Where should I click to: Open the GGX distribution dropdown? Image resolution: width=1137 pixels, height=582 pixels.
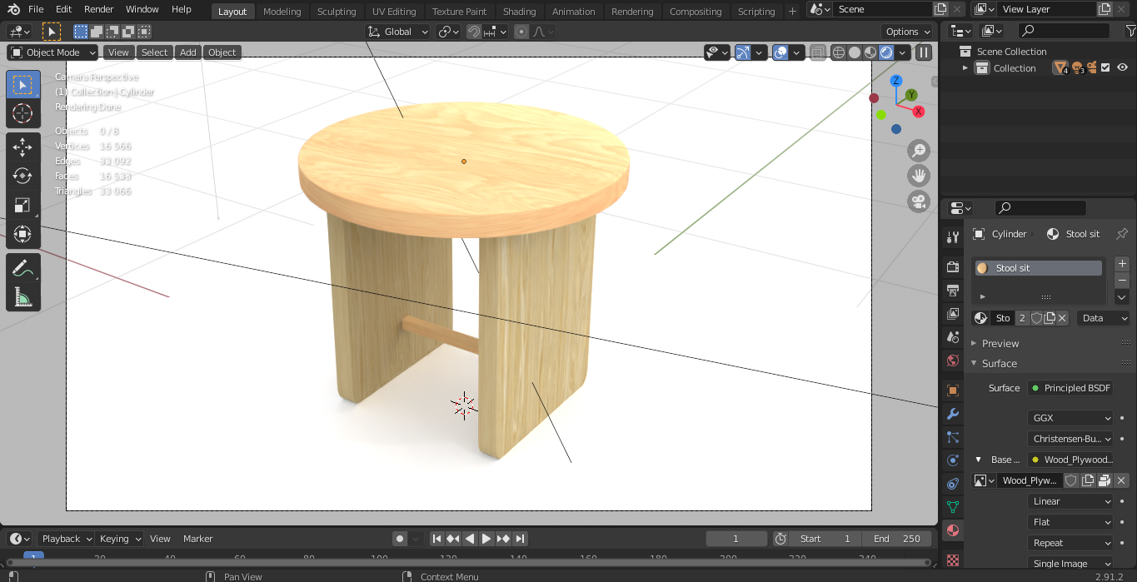(1070, 418)
